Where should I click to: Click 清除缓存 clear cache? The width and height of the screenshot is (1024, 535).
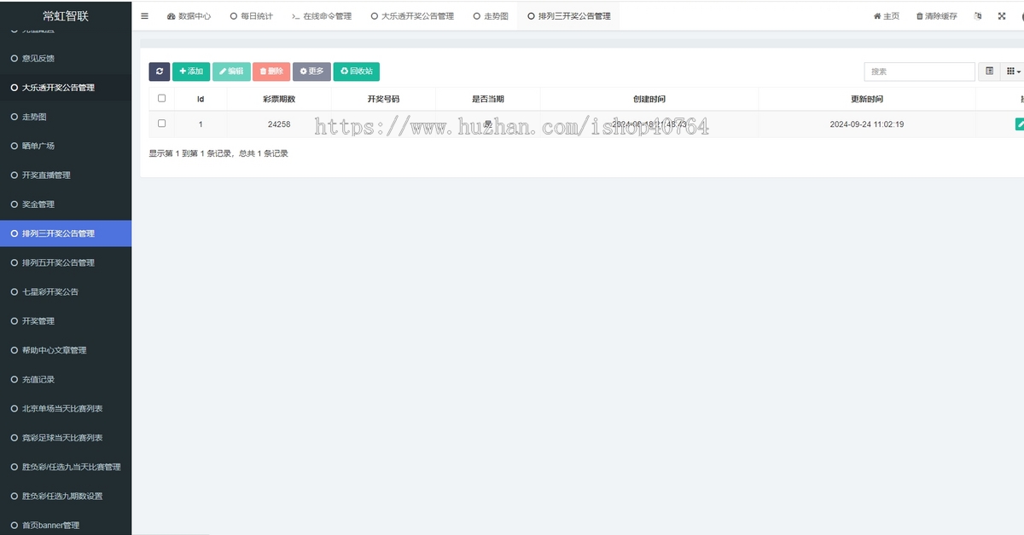[x=936, y=16]
